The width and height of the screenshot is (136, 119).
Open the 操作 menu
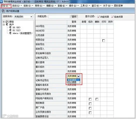74,6
